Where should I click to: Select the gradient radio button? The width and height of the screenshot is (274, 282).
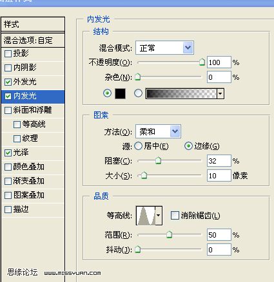(138, 93)
